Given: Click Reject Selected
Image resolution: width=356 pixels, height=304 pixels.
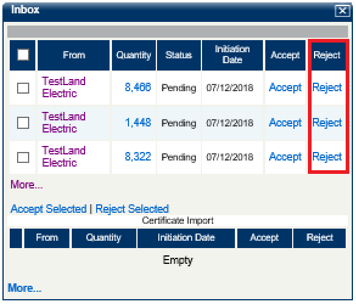Looking at the screenshot, I should [x=133, y=209].
